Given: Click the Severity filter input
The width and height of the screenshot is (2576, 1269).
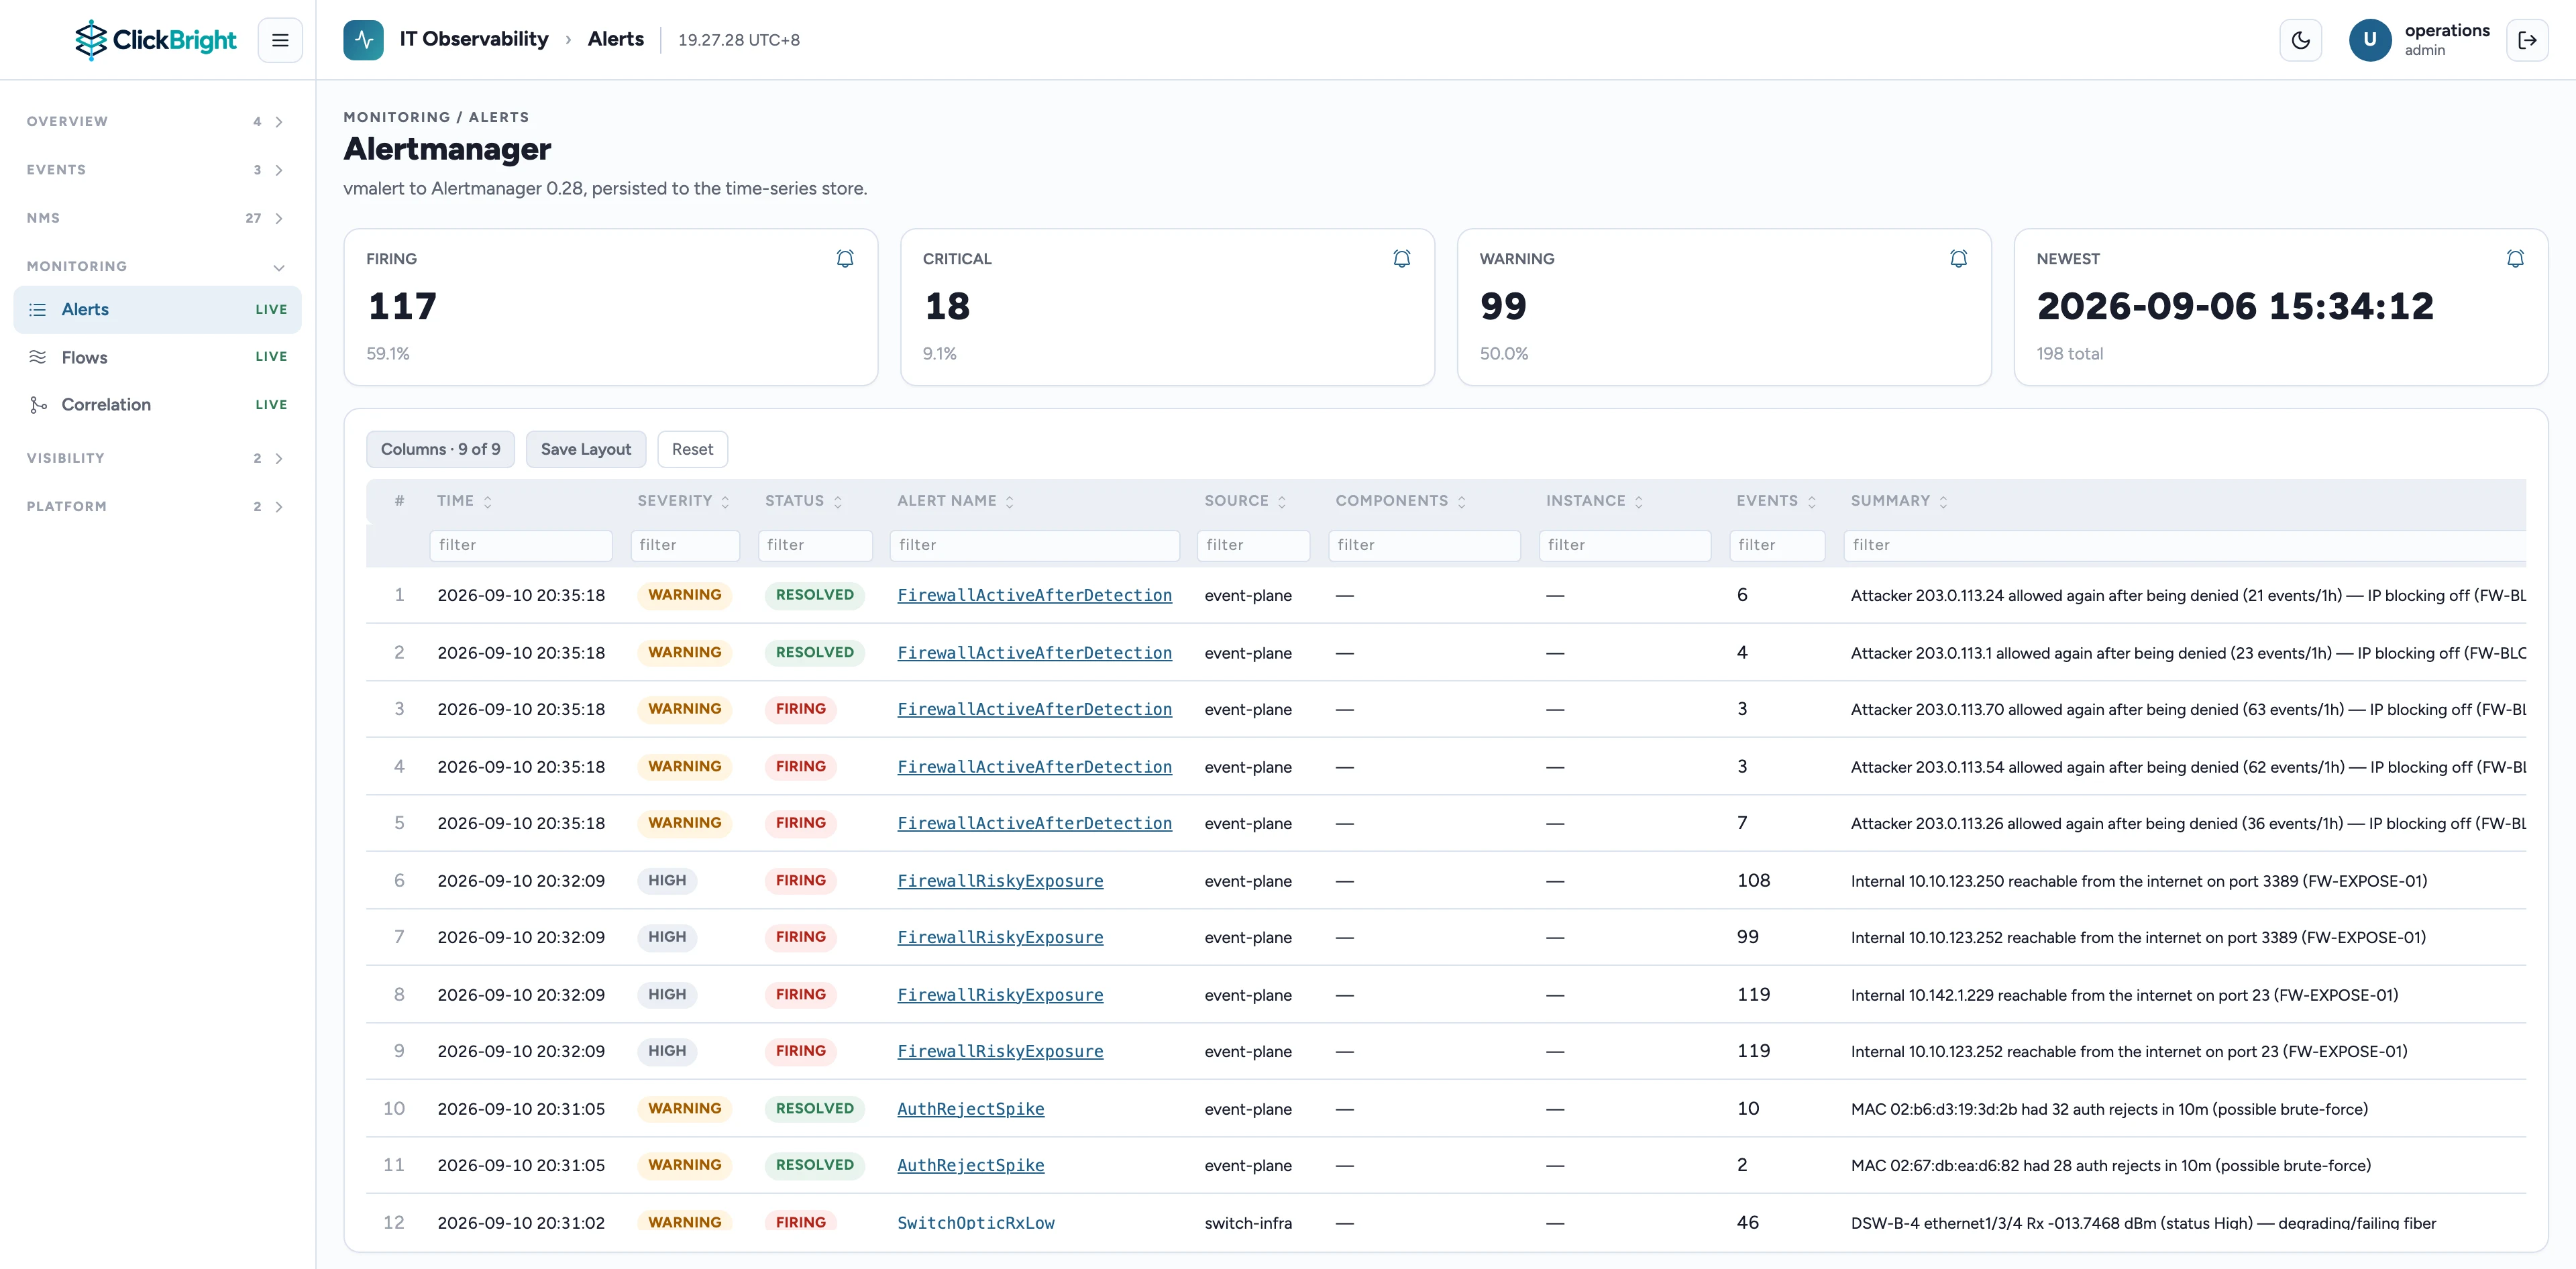Looking at the screenshot, I should (685, 545).
